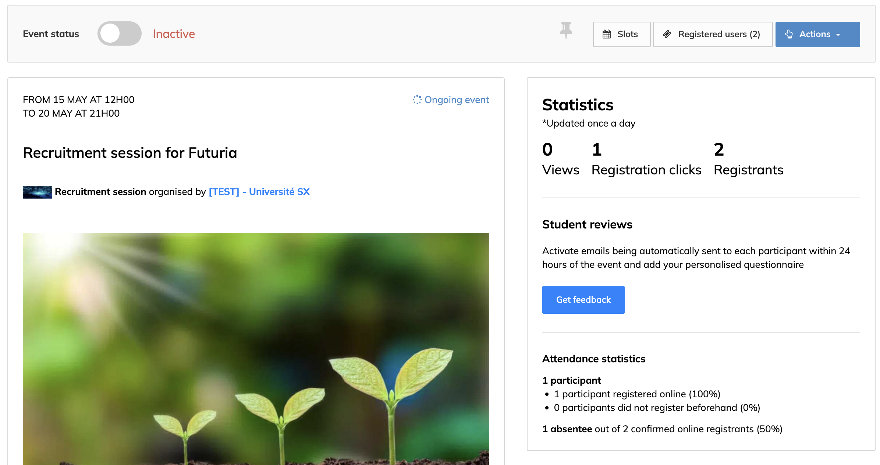This screenshot has height=465, width=880.
Task: Click '0 participants did not register beforehand (0%)'
Action: pos(657,408)
